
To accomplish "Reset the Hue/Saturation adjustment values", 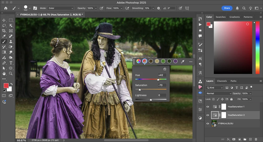I will pos(165,69).
